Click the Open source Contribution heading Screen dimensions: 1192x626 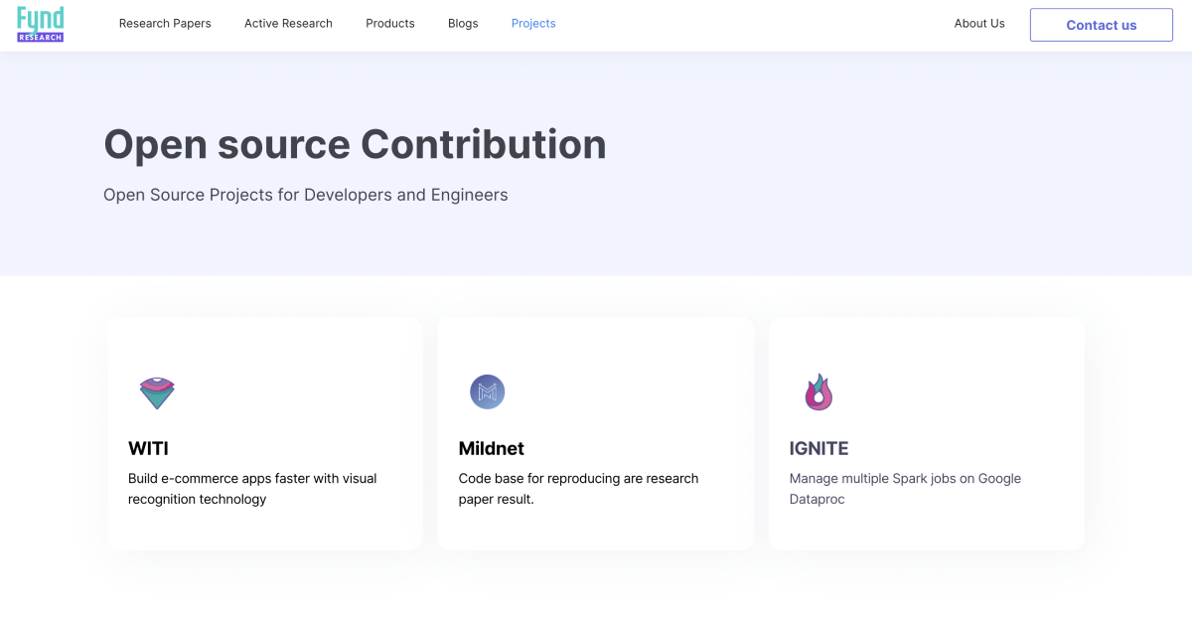coord(355,144)
